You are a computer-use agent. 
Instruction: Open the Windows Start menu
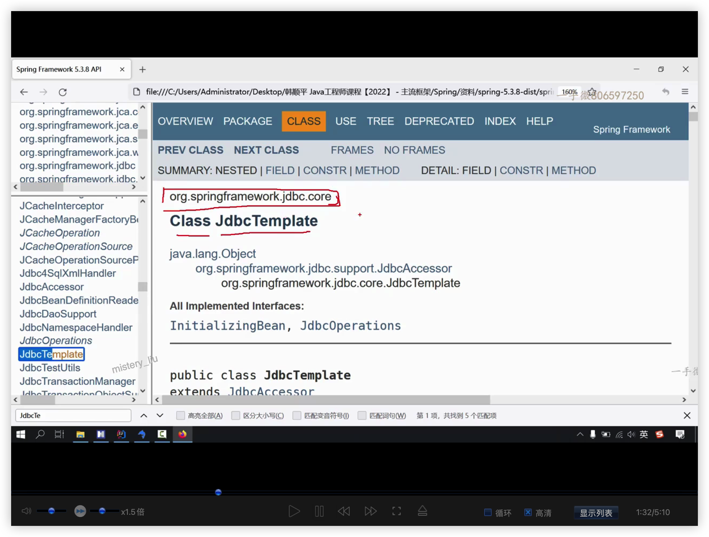[x=21, y=435]
